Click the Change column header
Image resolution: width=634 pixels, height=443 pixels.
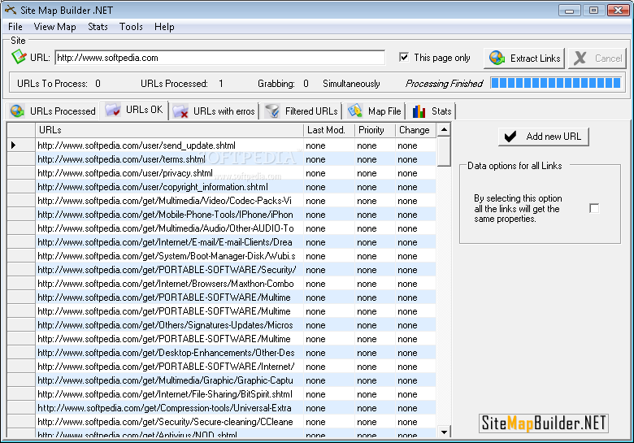(x=416, y=130)
